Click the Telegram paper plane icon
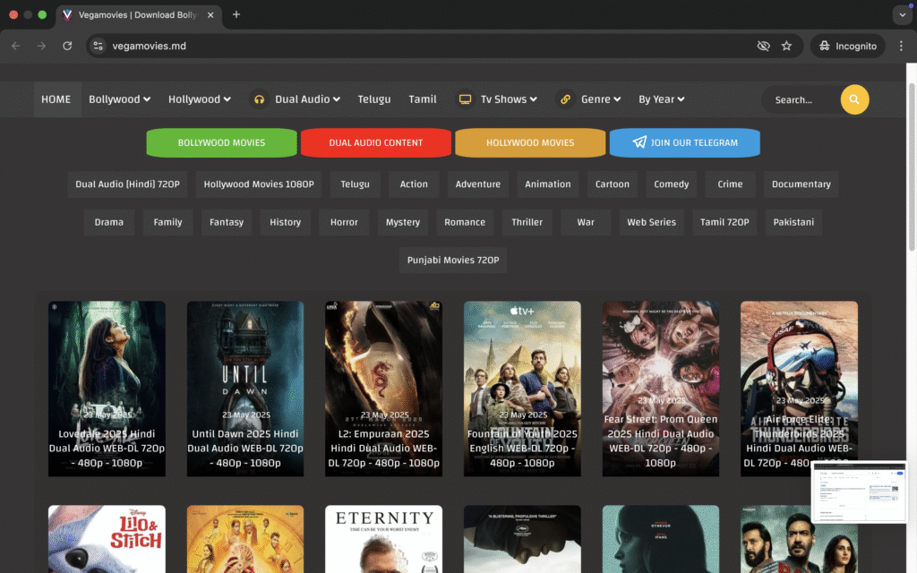Screen dimensions: 917x573 [x=639, y=142]
